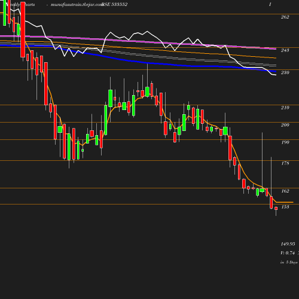The height and width of the screenshot is (299, 299).
Task: Select the 178 price axis label
Action: [285, 163]
